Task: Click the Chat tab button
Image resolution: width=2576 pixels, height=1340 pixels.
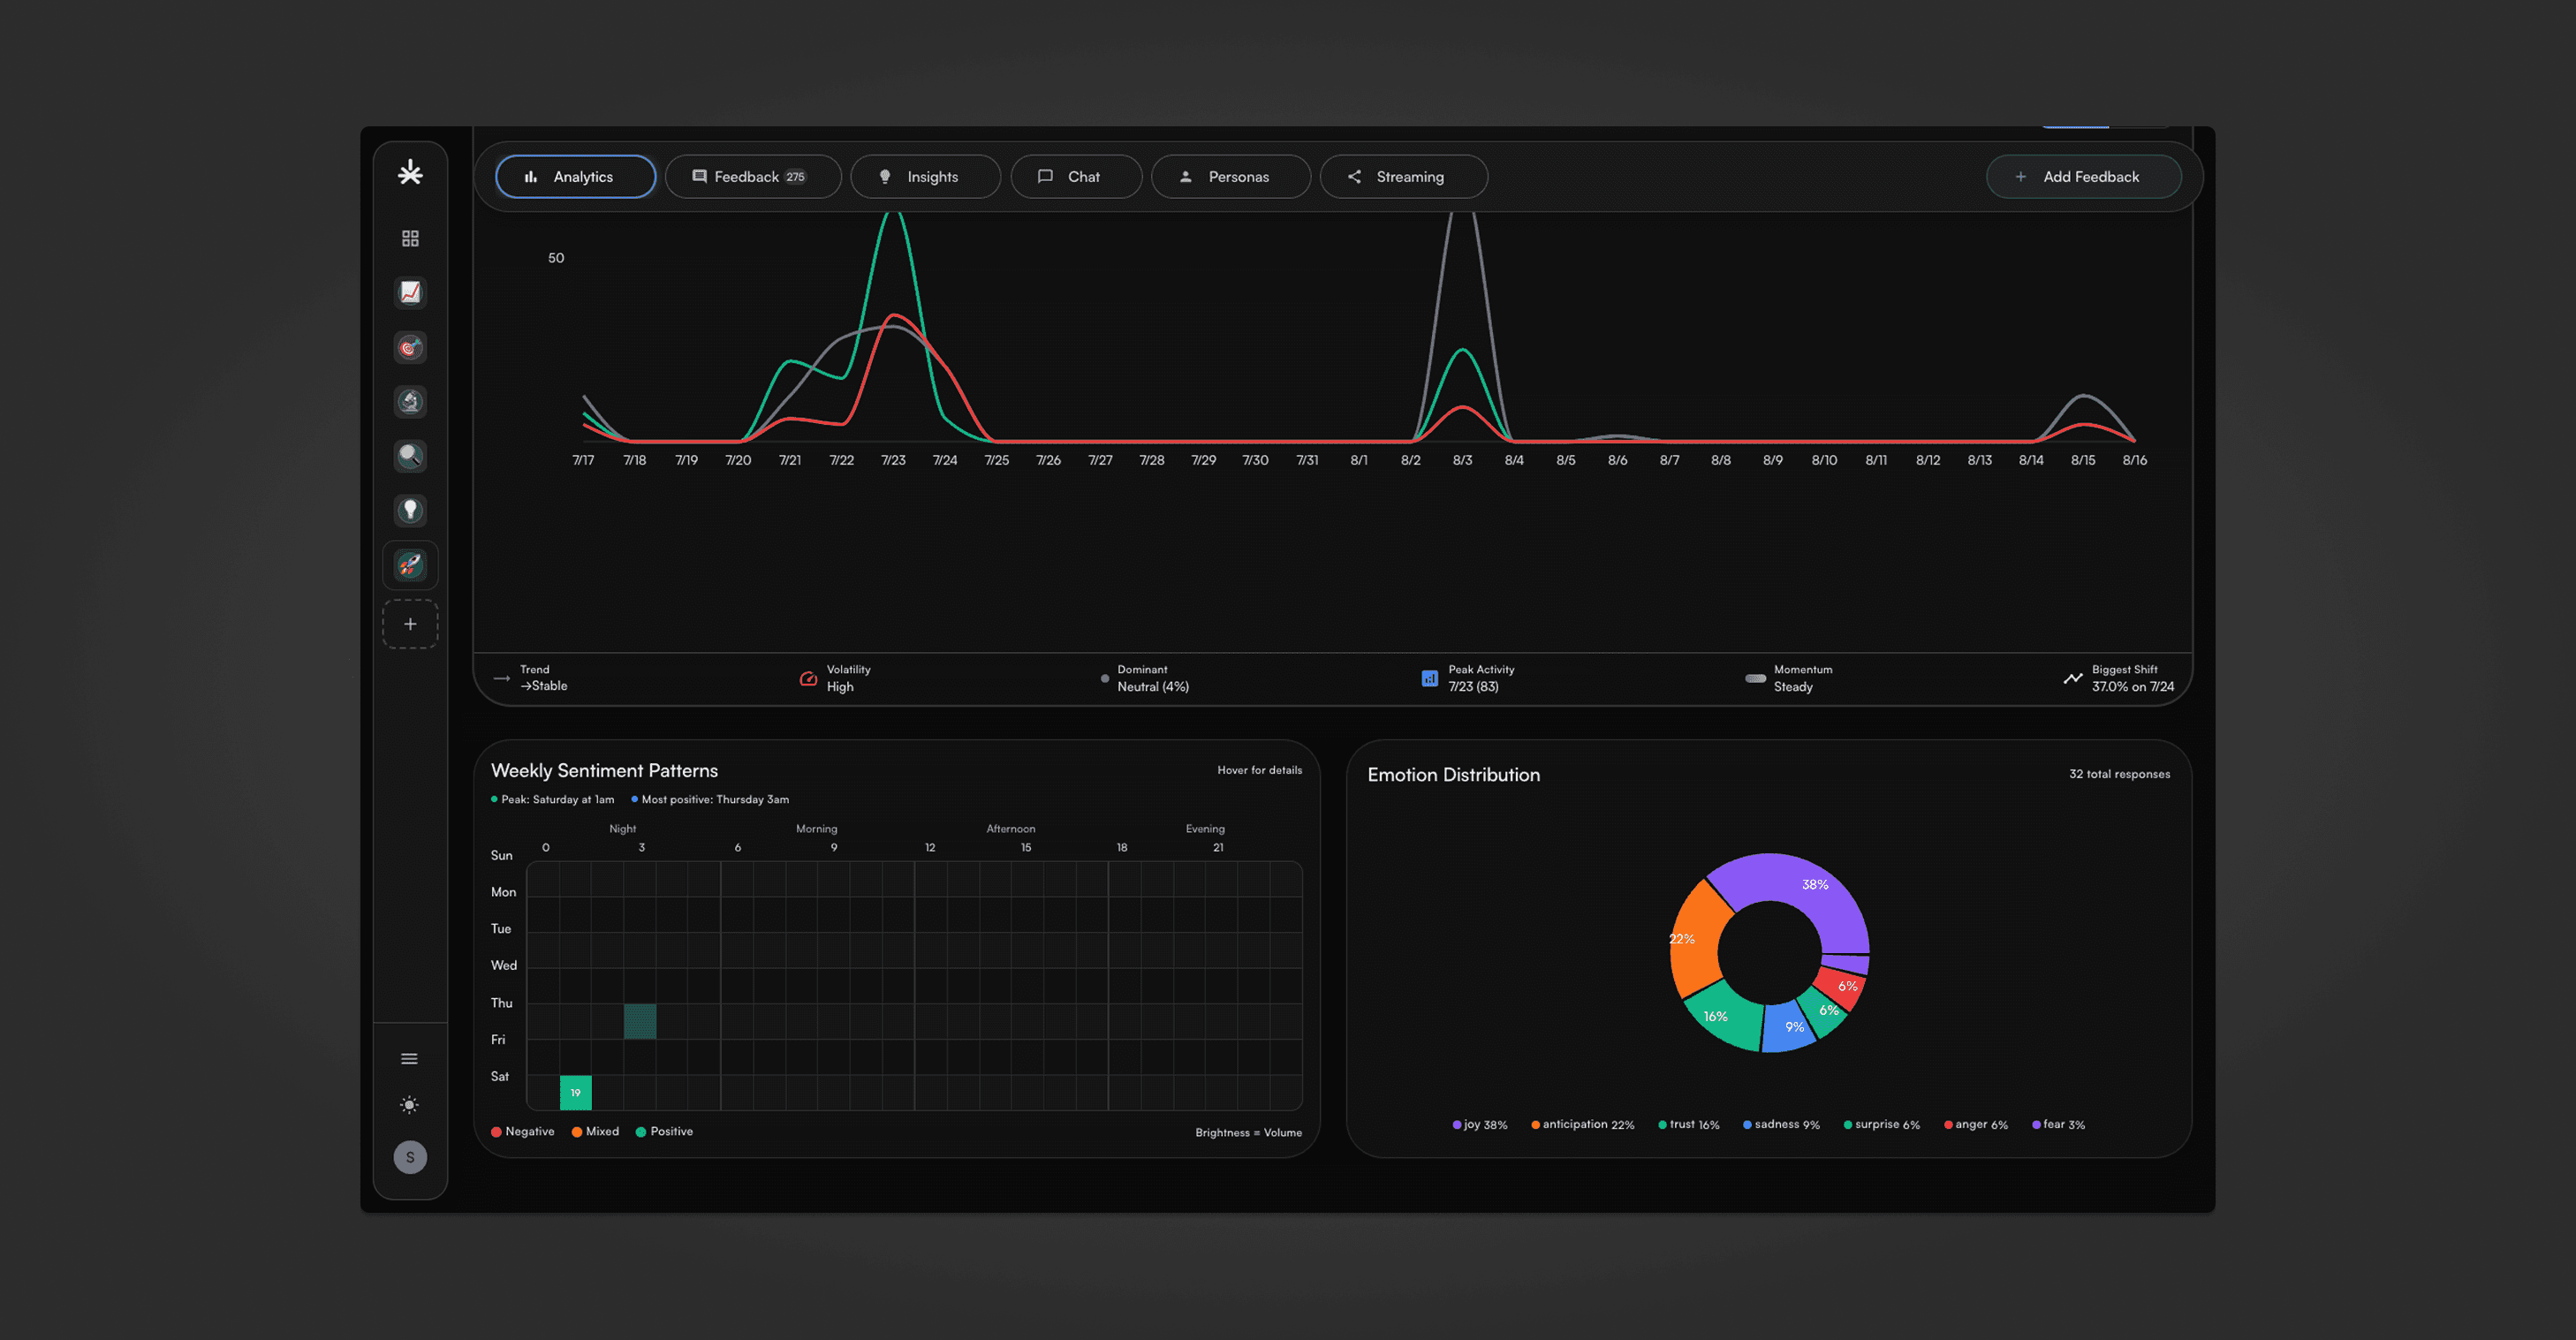Action: tap(1076, 177)
